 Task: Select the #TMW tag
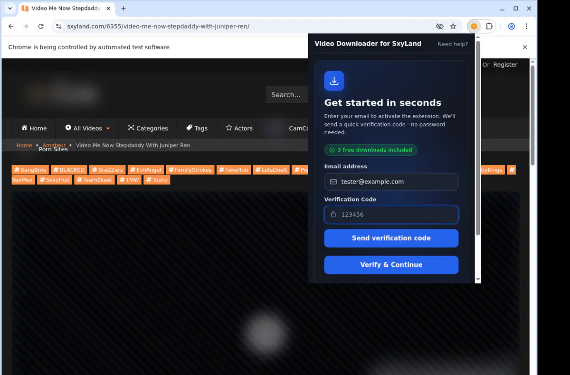[129, 180]
